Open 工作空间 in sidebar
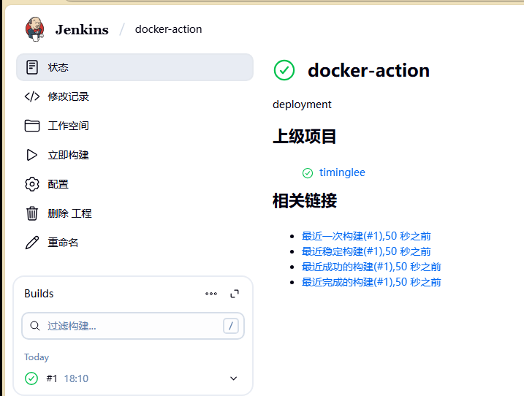The width and height of the screenshot is (524, 396). coord(68,126)
